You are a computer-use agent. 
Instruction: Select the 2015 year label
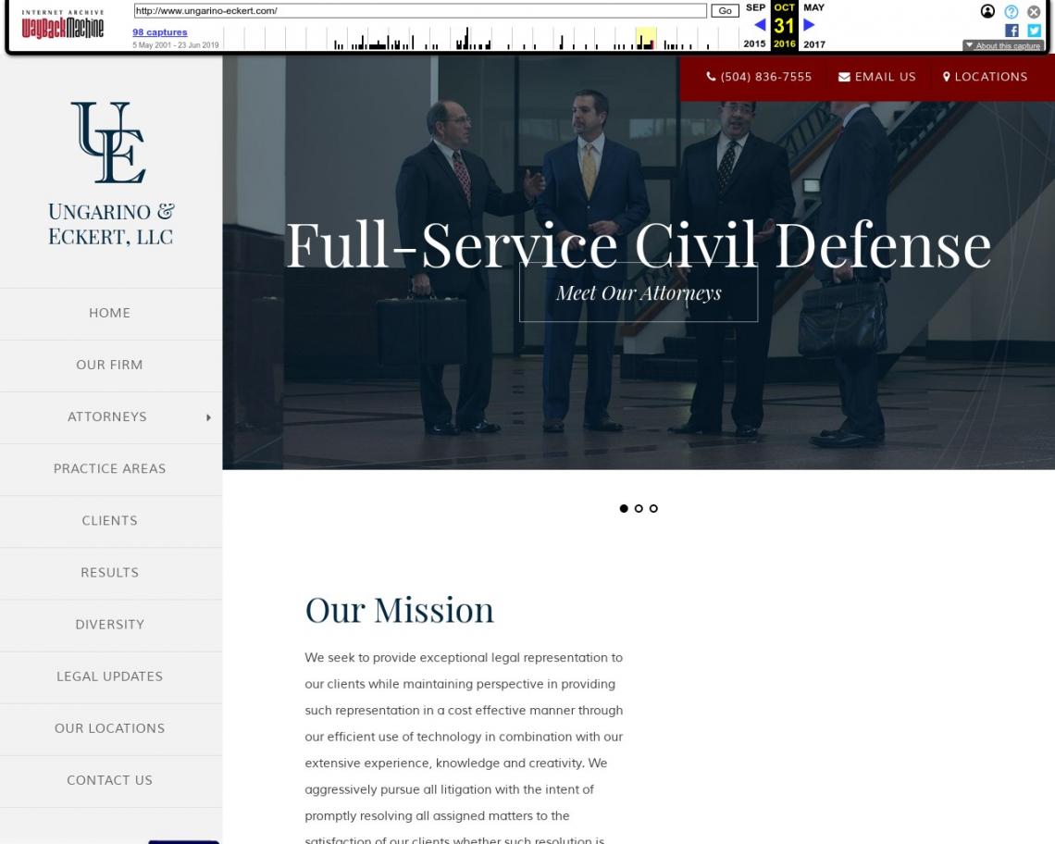(x=754, y=43)
